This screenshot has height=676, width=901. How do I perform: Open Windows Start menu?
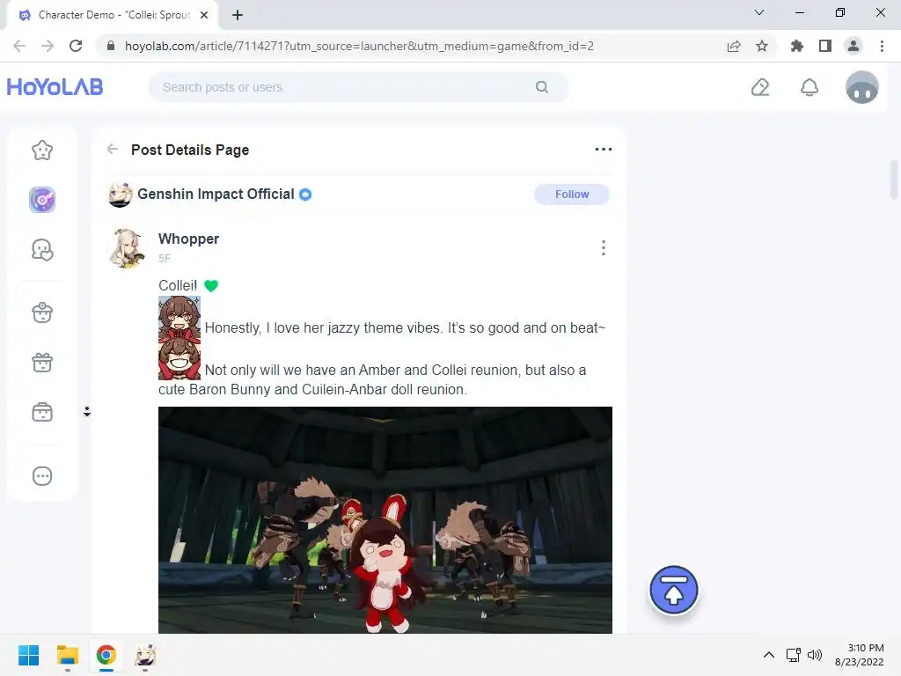(29, 655)
